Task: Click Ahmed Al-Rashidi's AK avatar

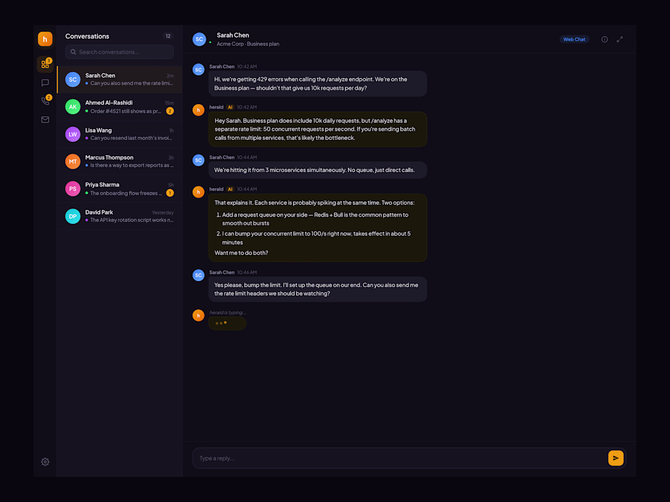Action: click(72, 106)
